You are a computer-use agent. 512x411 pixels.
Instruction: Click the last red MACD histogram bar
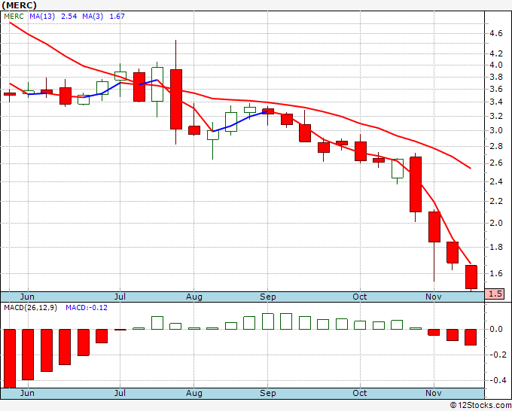[x=471, y=337]
